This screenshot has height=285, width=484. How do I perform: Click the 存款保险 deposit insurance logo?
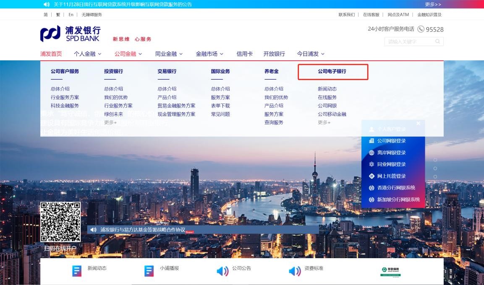(390, 272)
